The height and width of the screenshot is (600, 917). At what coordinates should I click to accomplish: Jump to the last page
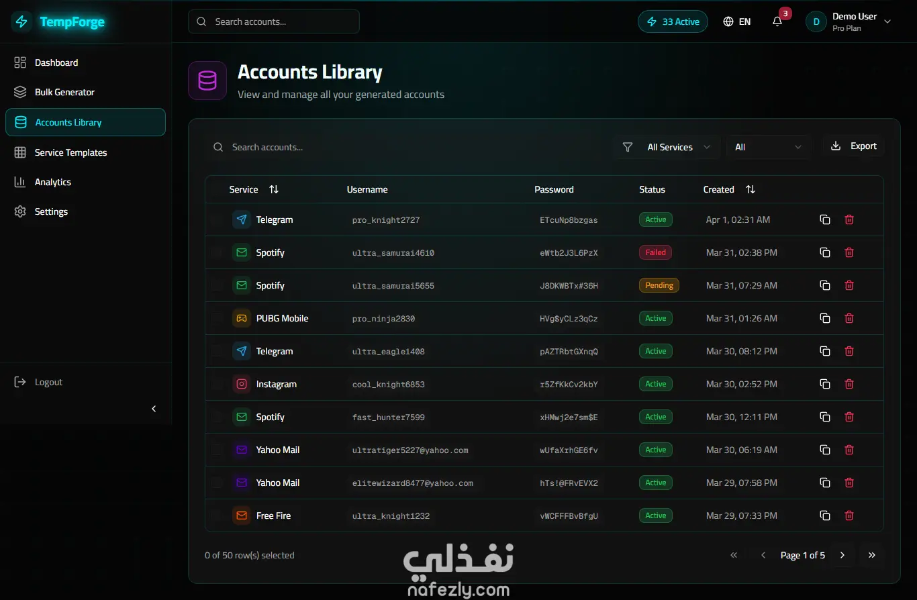(x=872, y=555)
